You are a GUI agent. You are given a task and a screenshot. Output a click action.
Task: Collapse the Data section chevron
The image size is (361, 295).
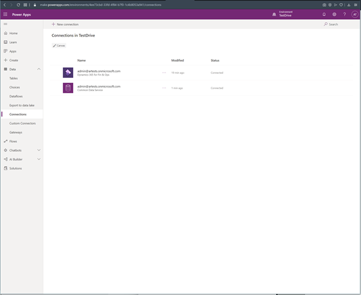coord(38,69)
